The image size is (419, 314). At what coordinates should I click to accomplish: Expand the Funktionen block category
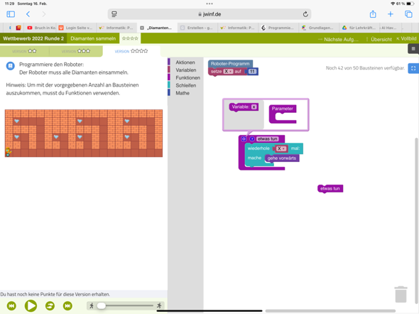(187, 77)
